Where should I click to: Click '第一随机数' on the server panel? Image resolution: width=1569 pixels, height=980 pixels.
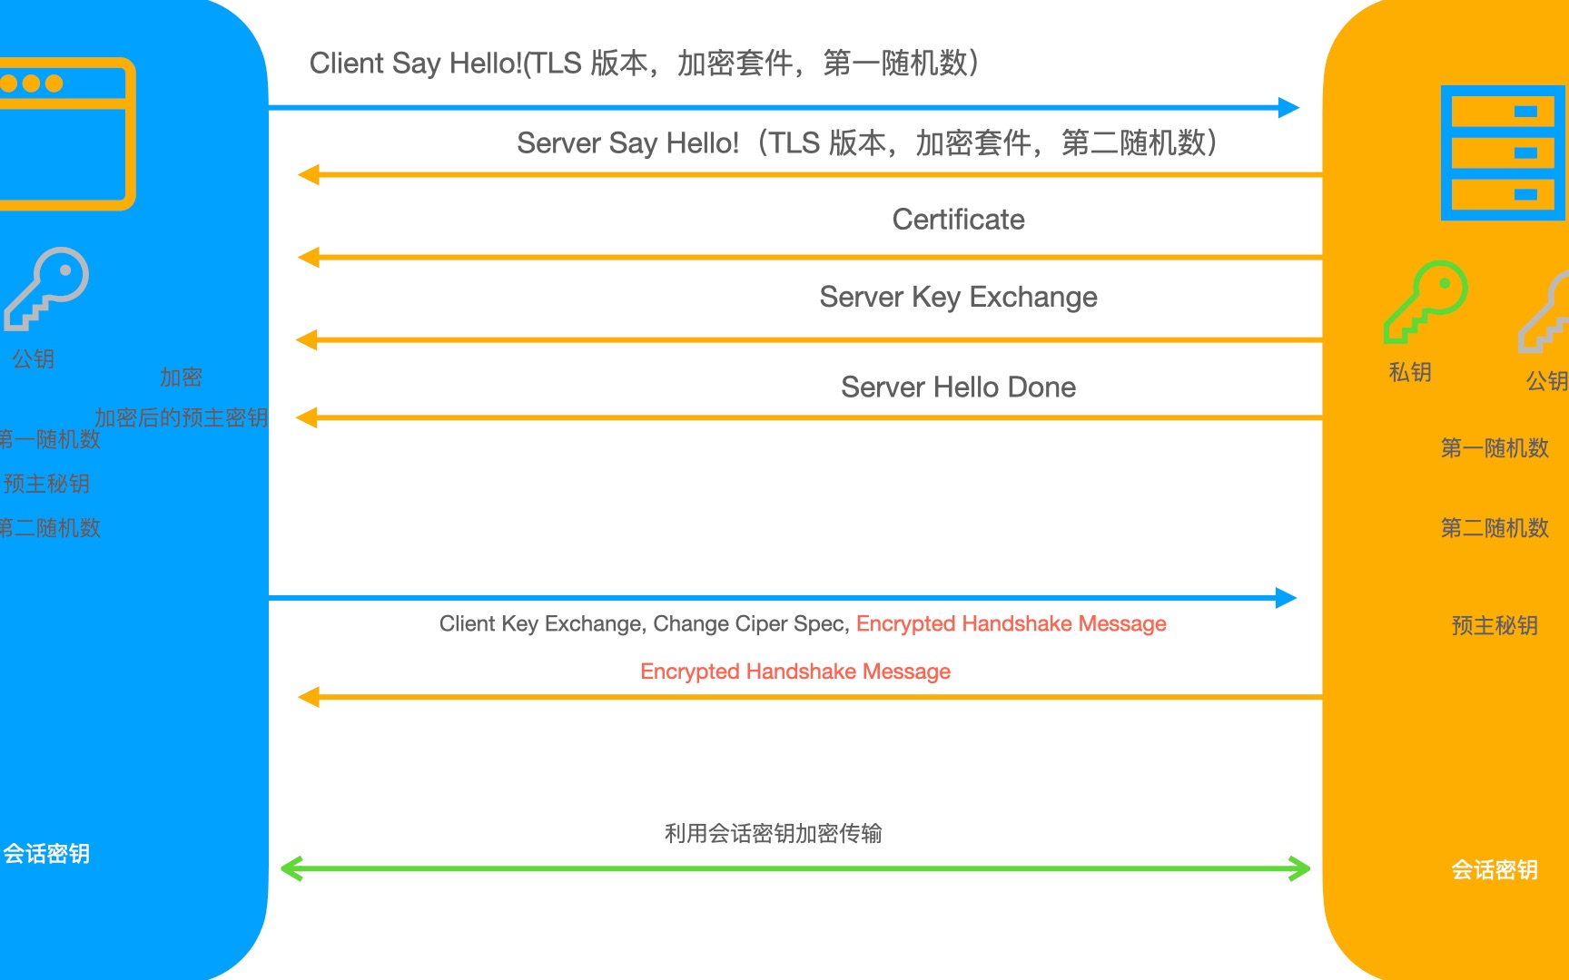(1495, 448)
